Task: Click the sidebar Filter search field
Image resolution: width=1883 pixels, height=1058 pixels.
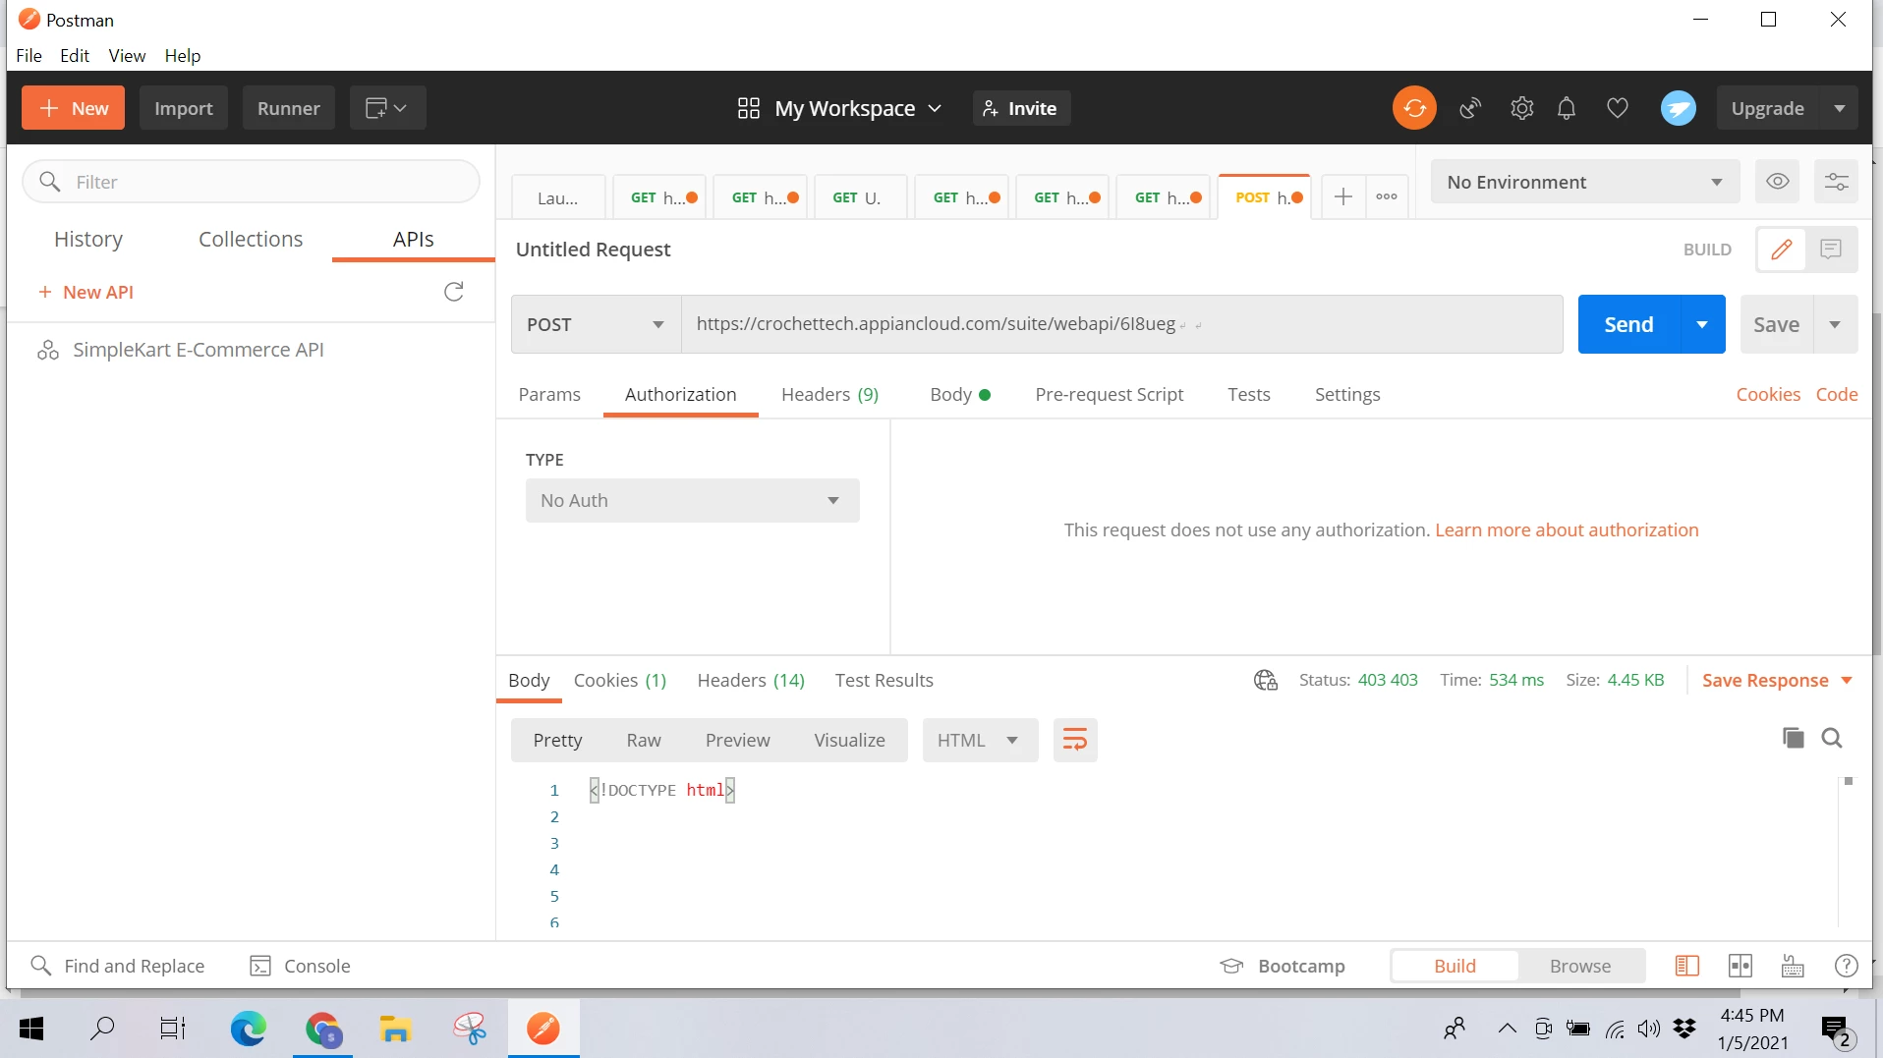Action: 251,182
